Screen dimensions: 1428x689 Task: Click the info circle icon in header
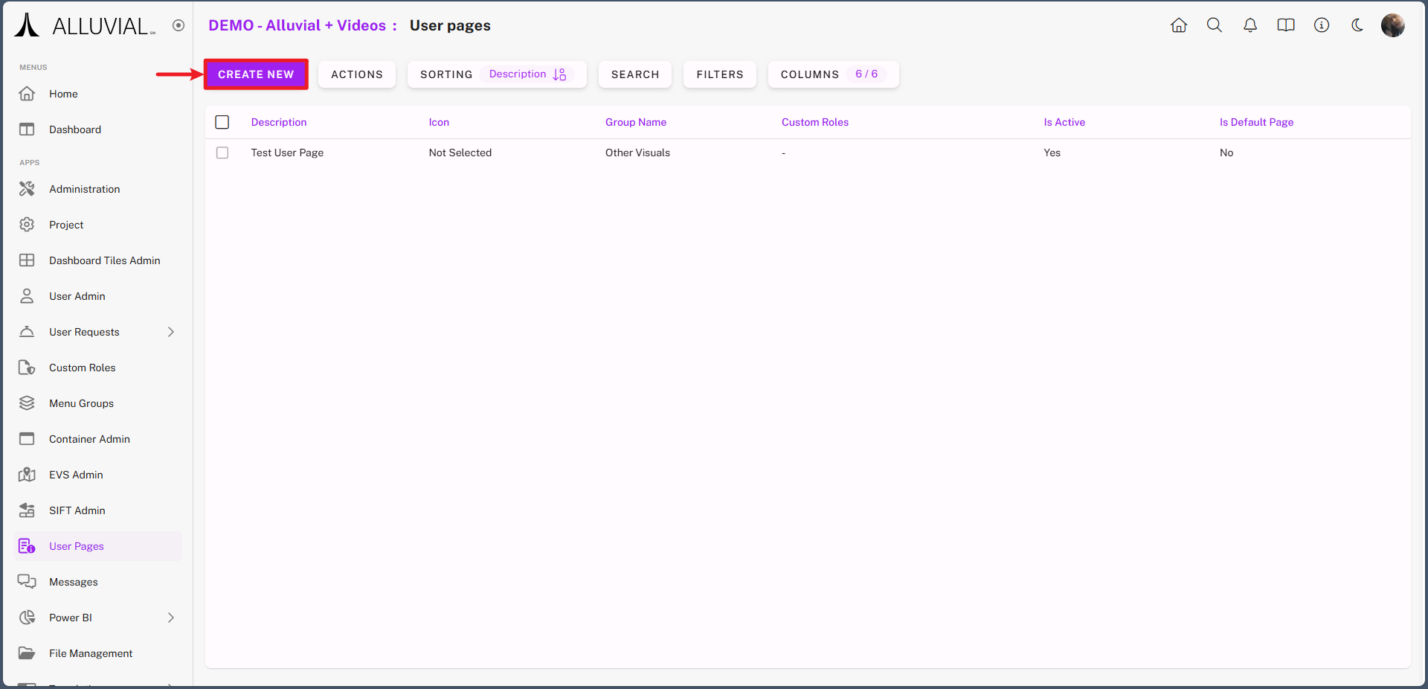(1322, 25)
